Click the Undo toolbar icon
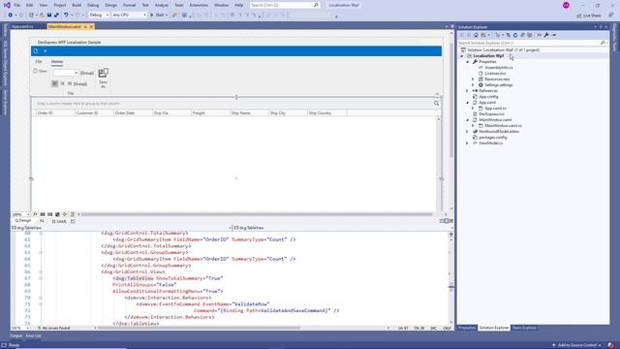The height and width of the screenshot is (349, 620). pyautogui.click(x=66, y=16)
